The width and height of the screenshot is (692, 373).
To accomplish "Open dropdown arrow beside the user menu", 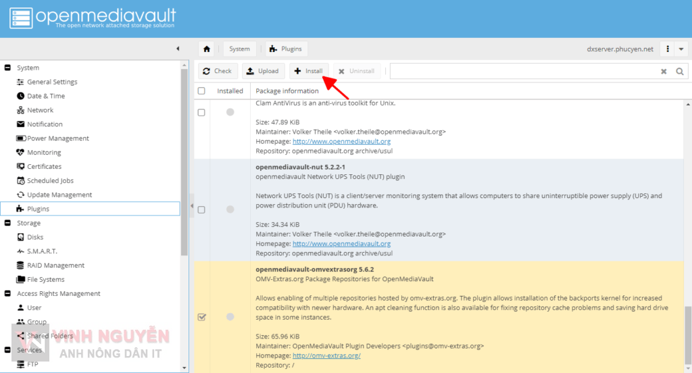I will [681, 49].
